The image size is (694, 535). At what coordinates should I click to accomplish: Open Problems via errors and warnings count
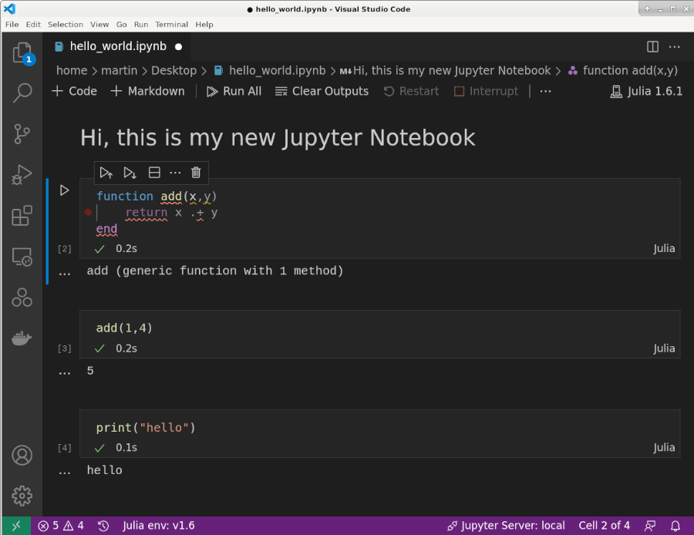click(x=61, y=526)
